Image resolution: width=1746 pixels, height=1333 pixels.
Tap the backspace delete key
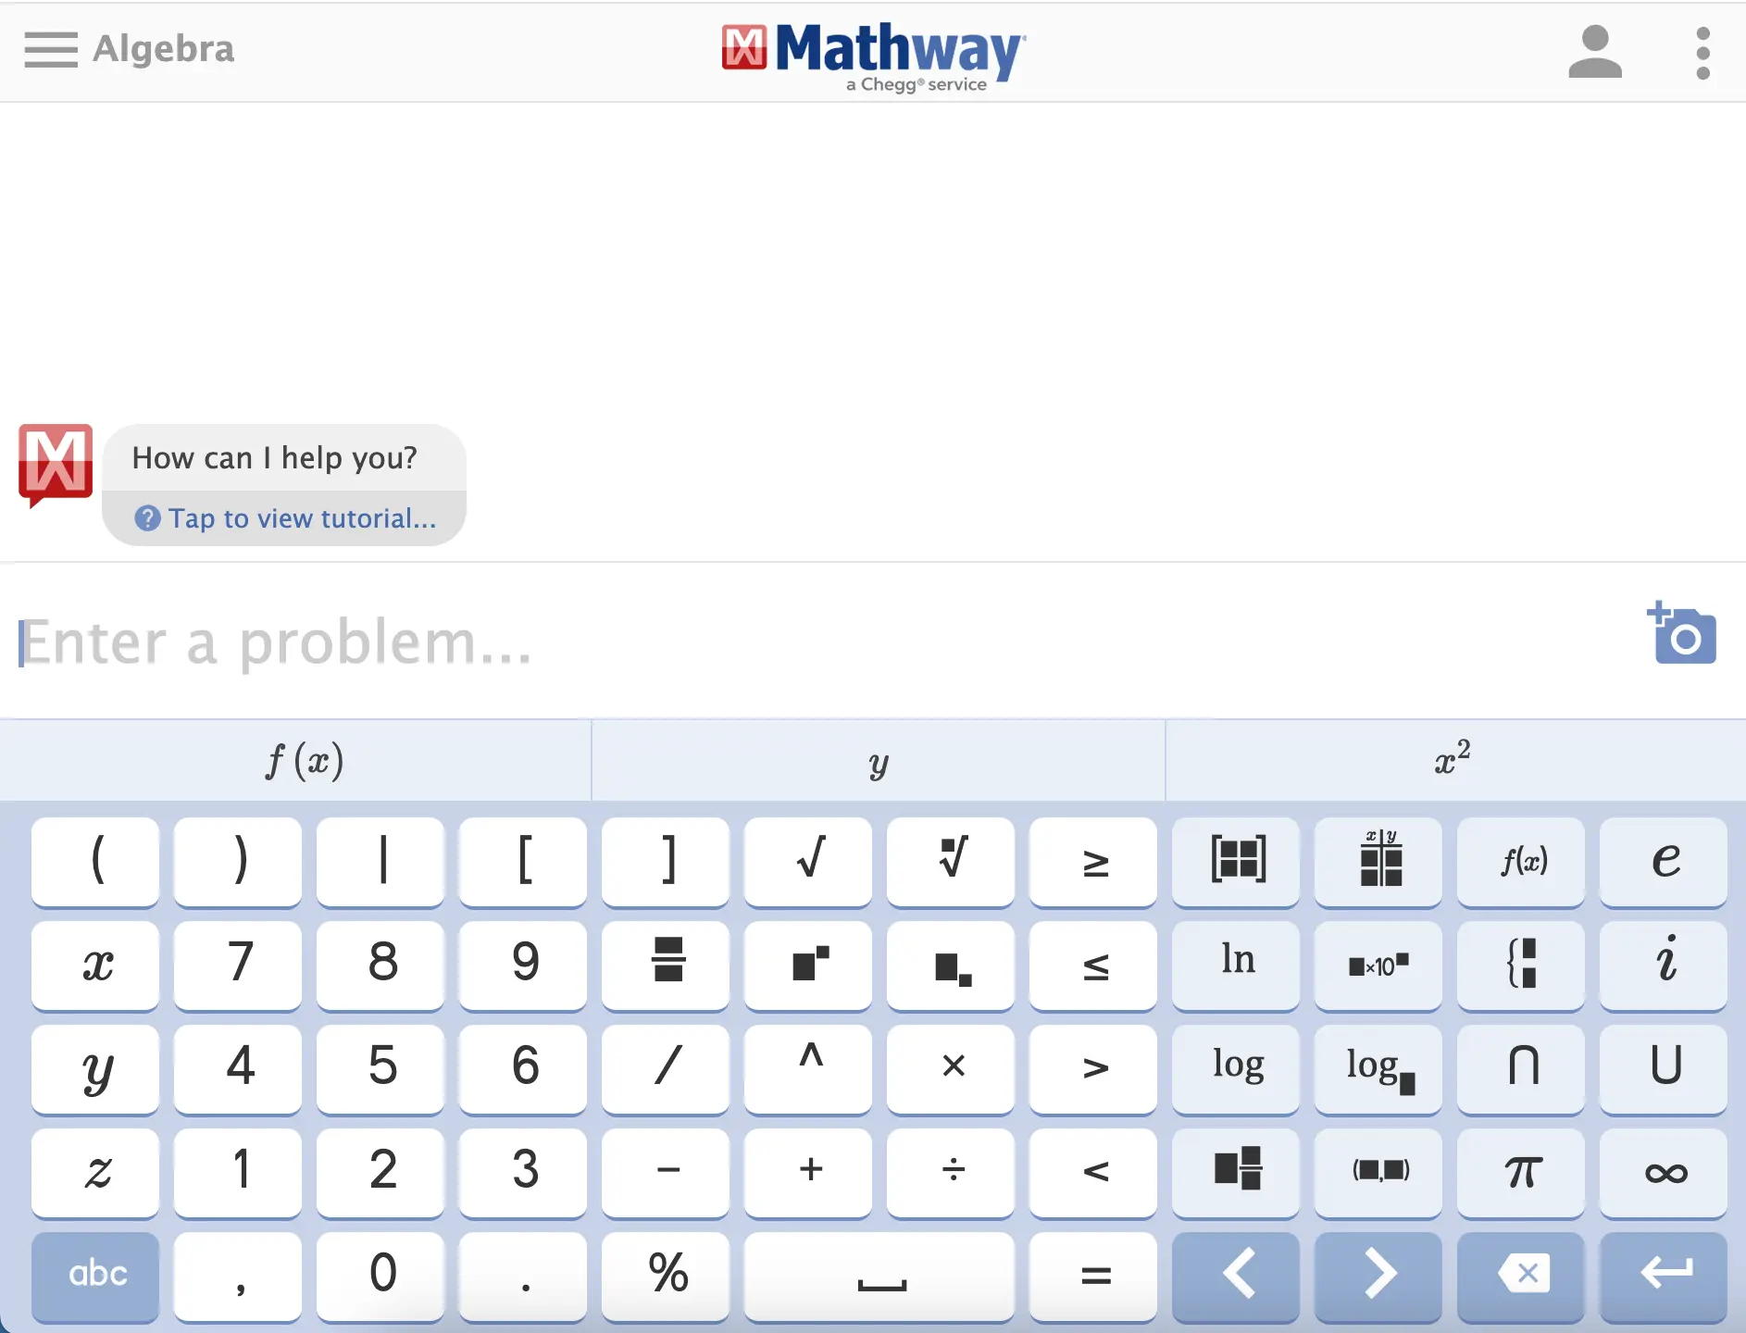1523,1276
